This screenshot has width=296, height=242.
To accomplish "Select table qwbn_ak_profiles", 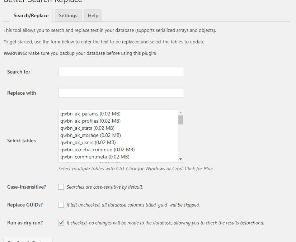I will click(x=90, y=121).
